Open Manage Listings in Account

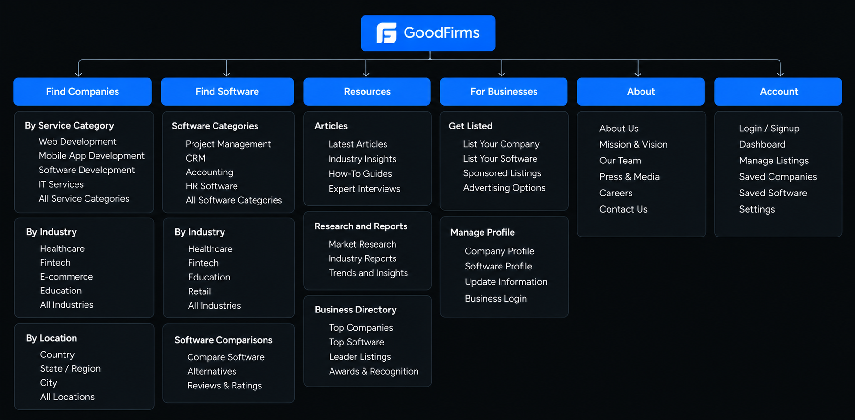pyautogui.click(x=774, y=161)
